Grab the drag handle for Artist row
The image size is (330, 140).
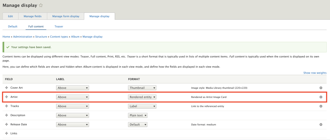(x=7, y=97)
